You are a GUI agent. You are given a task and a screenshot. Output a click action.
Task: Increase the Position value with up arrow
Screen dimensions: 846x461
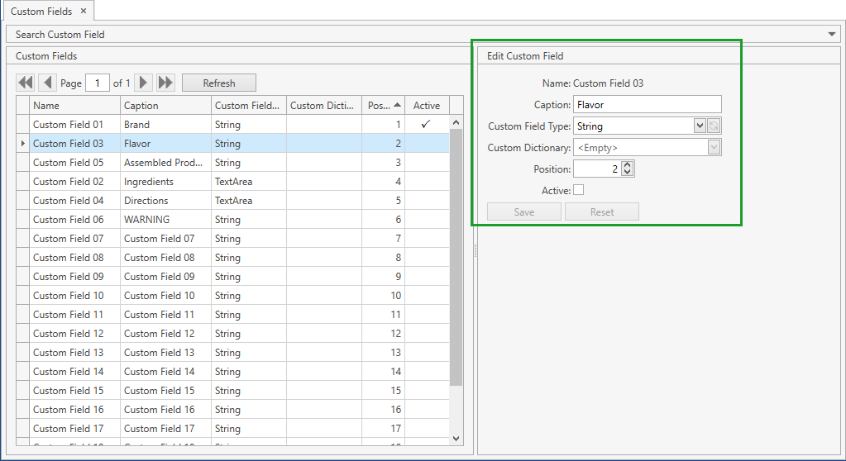coord(627,164)
